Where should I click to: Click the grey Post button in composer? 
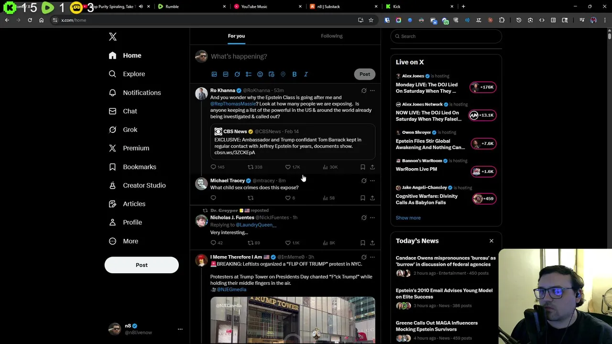tap(365, 74)
